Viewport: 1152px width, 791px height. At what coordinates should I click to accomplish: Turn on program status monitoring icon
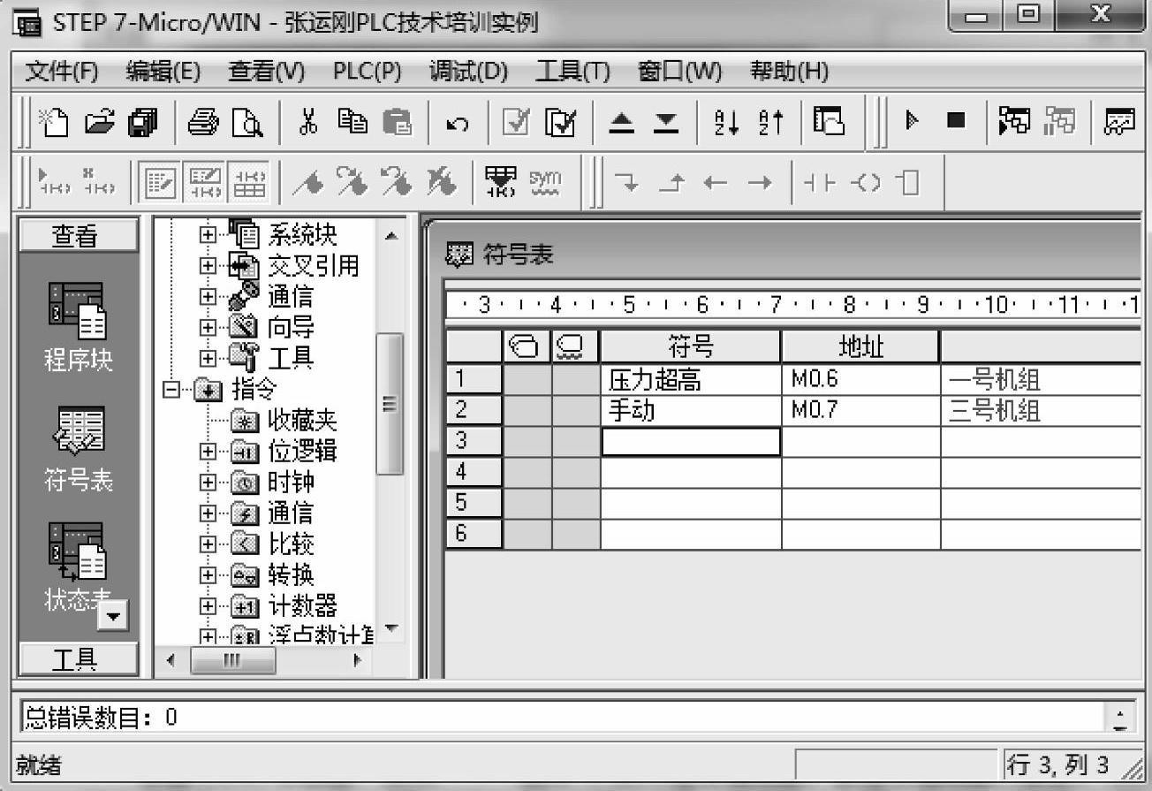pyautogui.click(x=1014, y=120)
